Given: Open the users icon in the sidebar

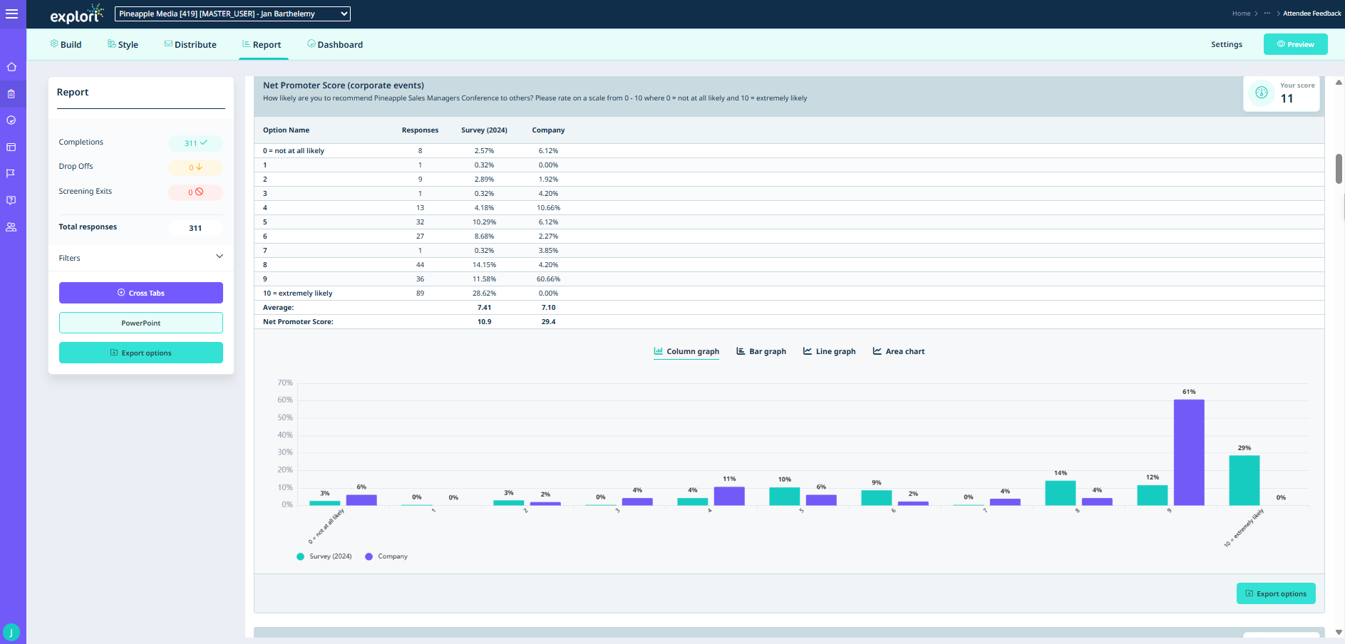Looking at the screenshot, I should click(x=11, y=227).
